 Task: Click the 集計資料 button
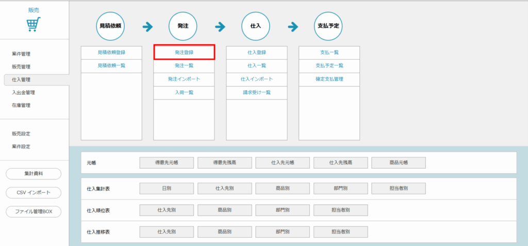(x=34, y=174)
